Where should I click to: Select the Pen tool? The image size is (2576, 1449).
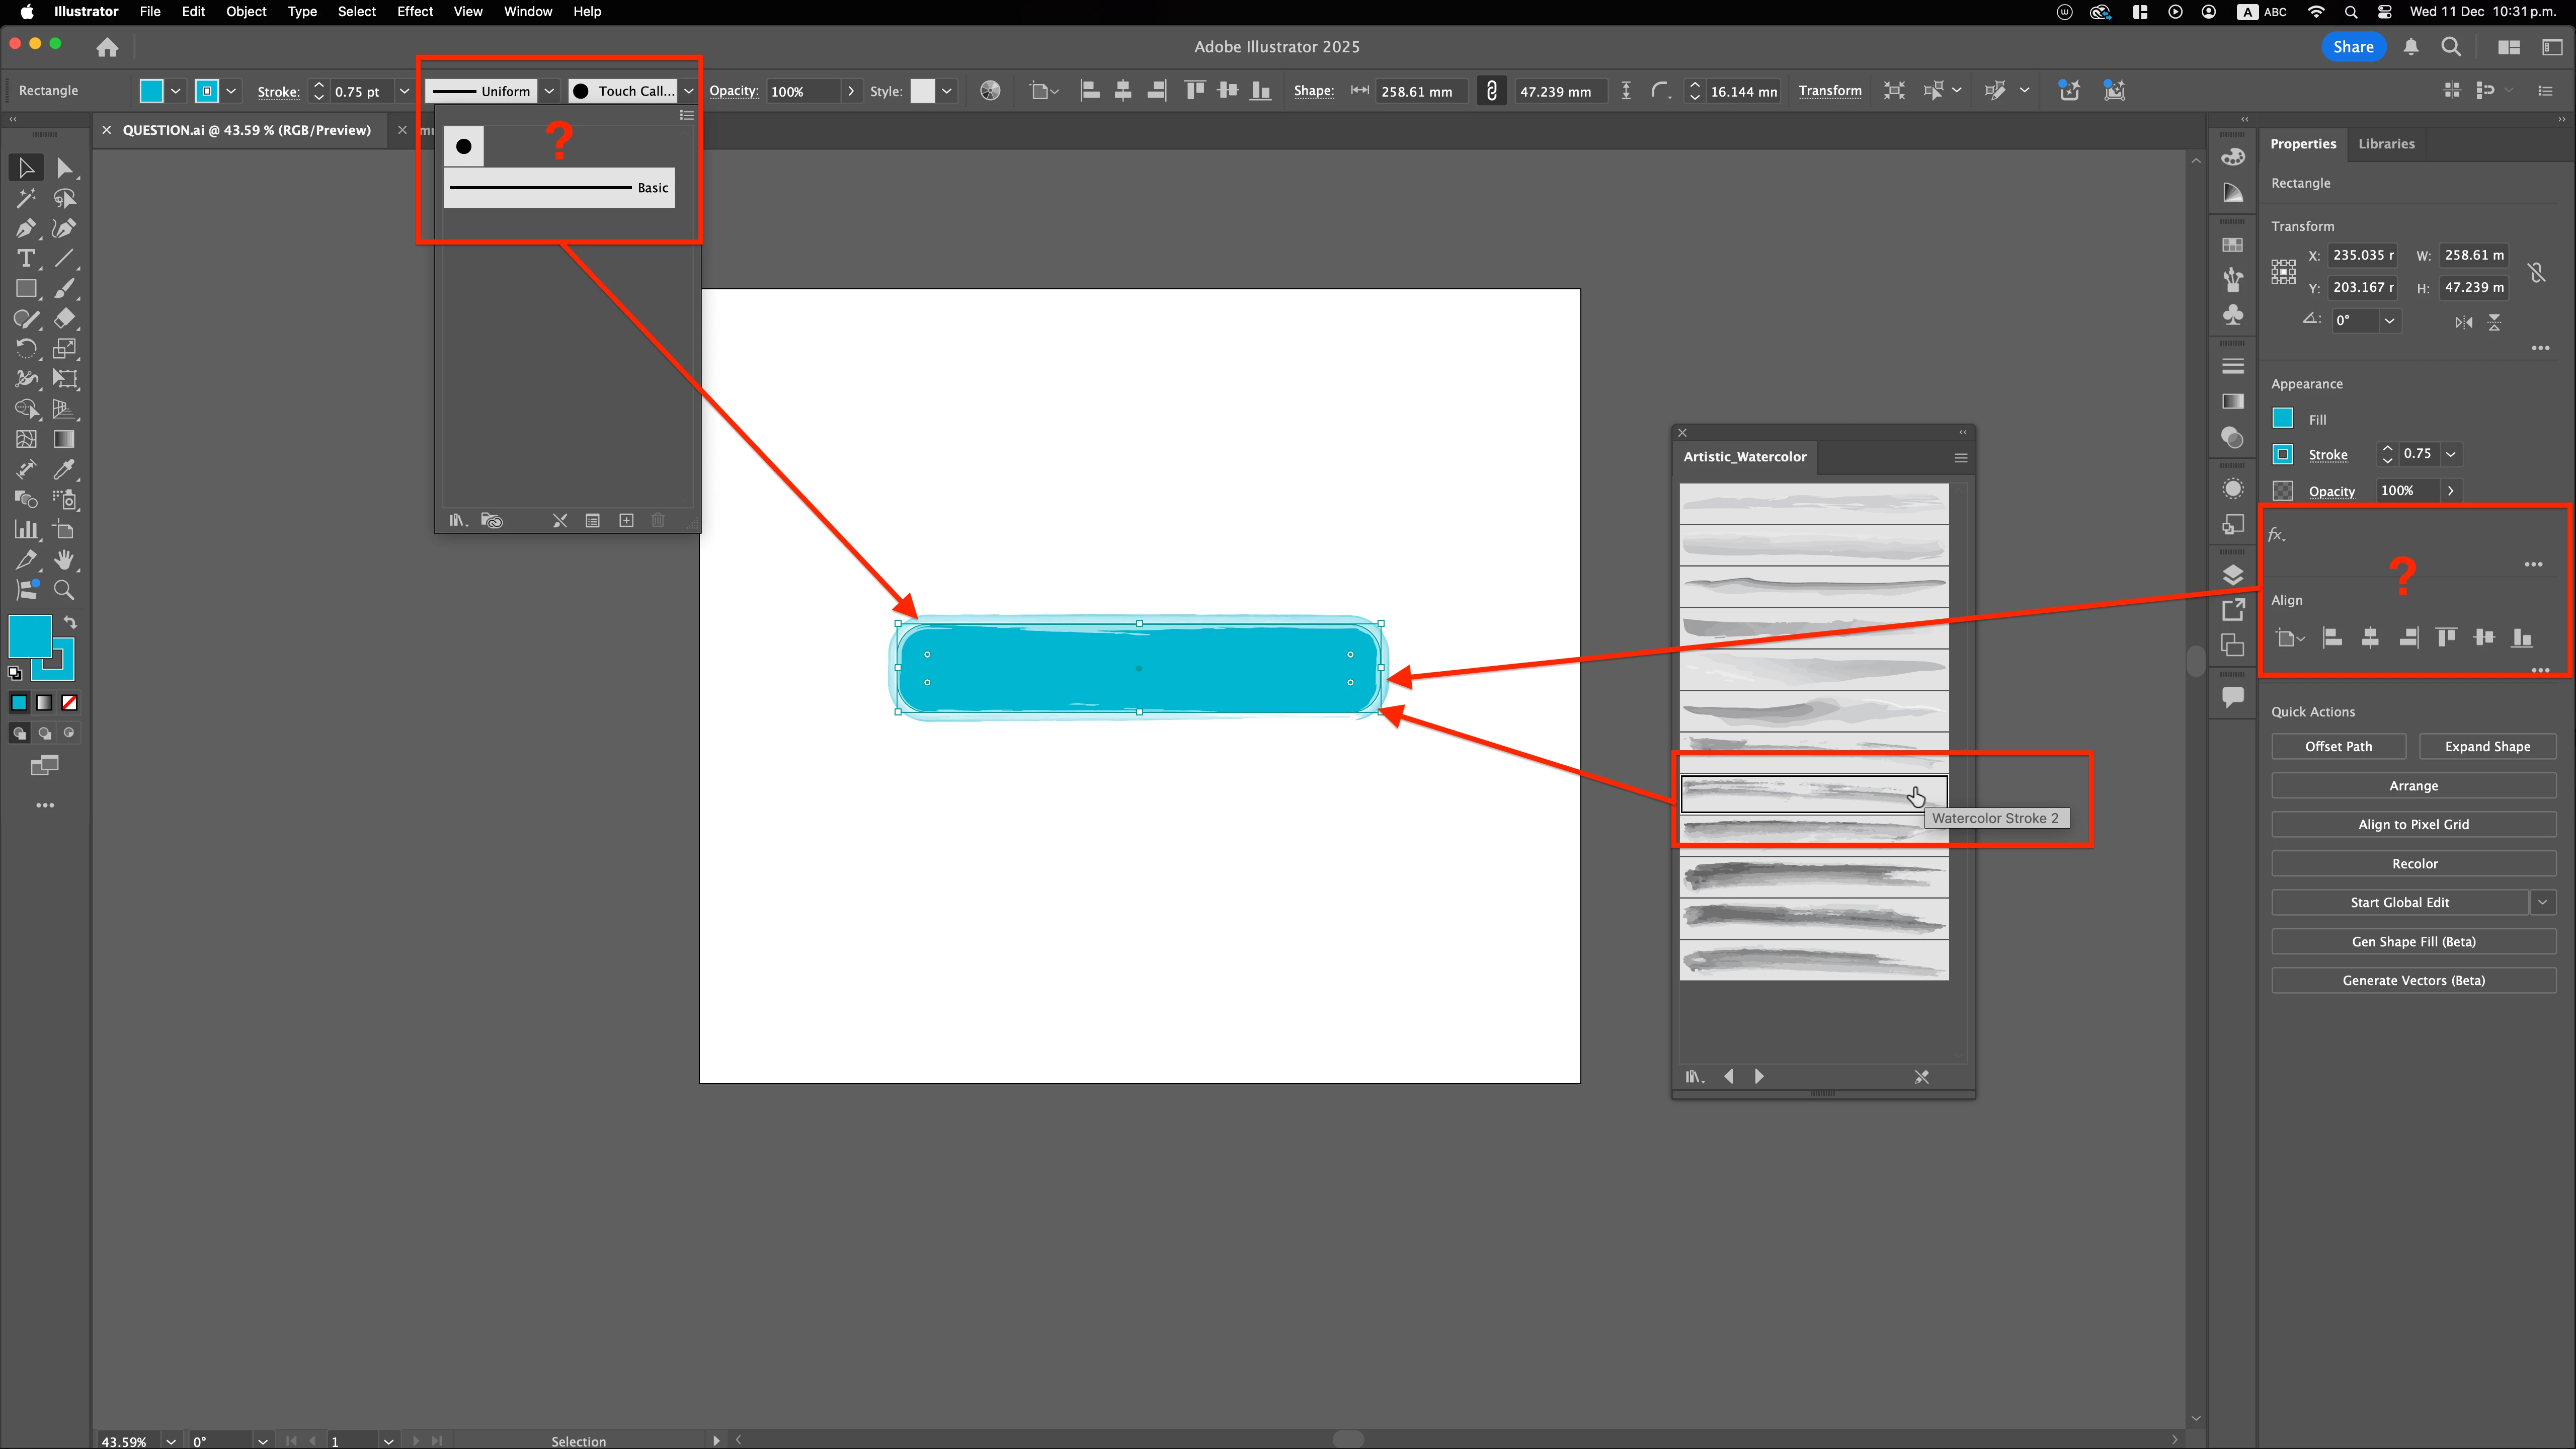26,229
